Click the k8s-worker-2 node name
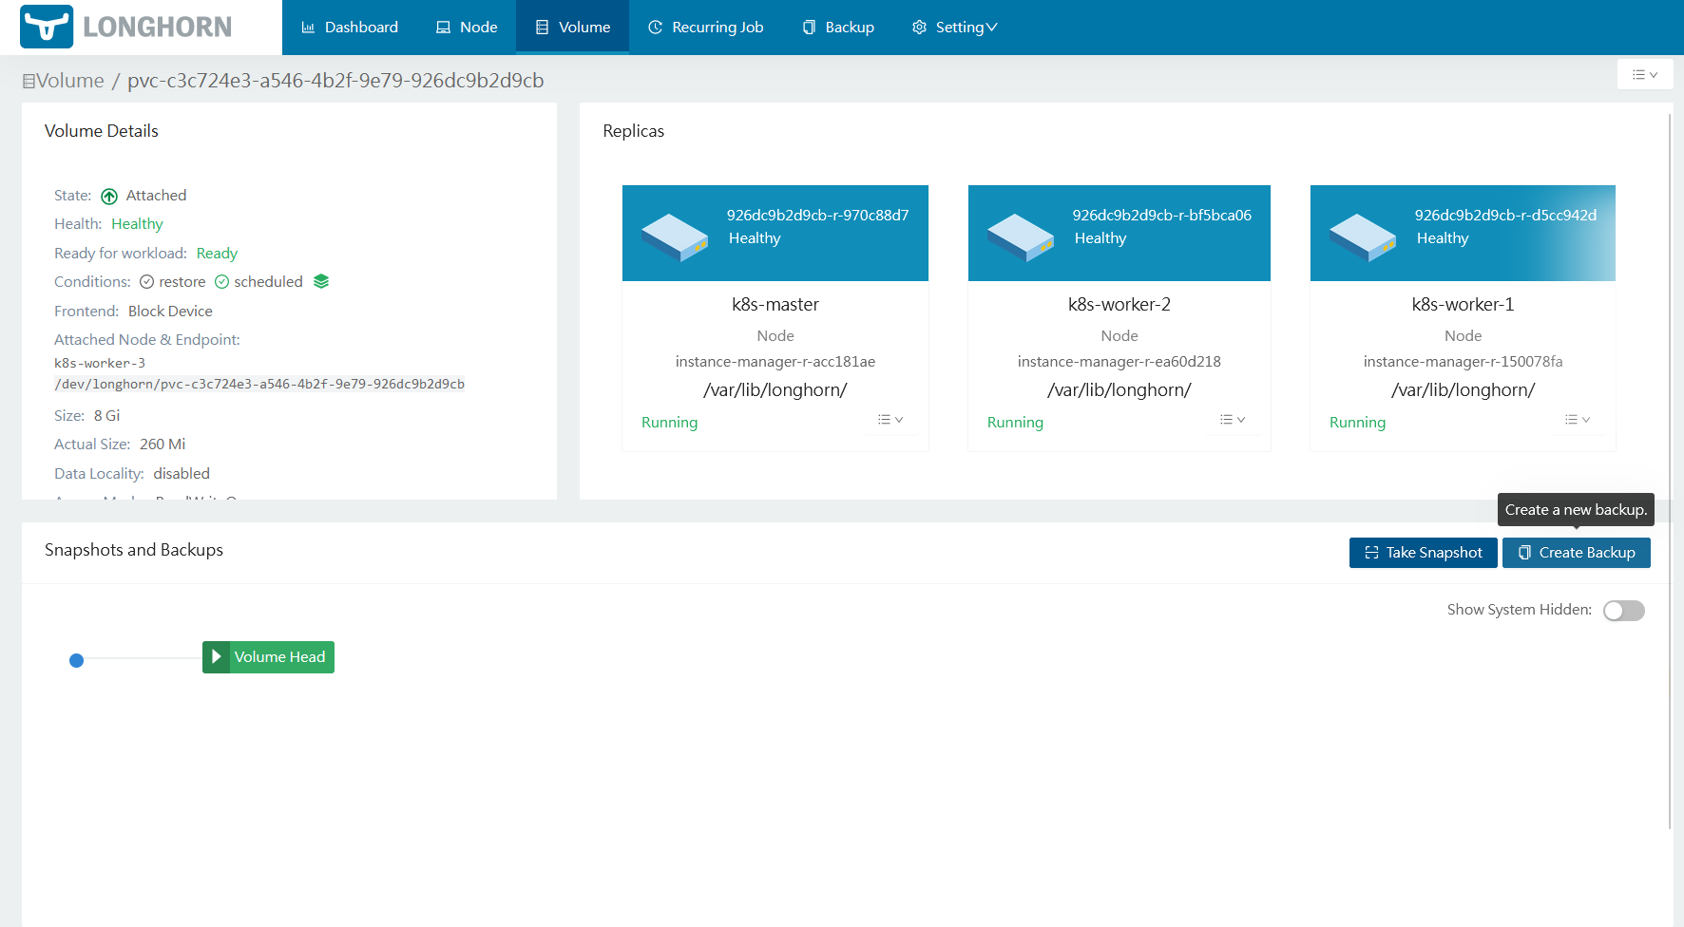This screenshot has width=1684, height=927. click(1119, 305)
